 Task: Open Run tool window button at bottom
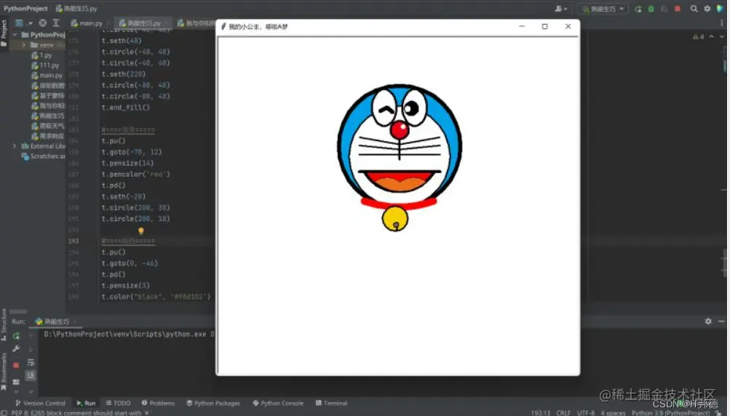86,403
